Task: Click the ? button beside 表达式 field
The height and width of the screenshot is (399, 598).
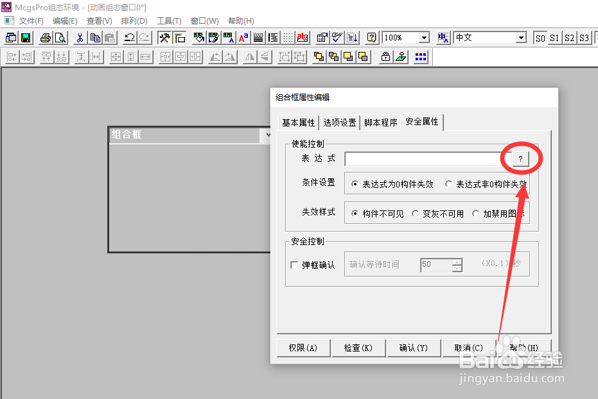Action: [x=520, y=159]
